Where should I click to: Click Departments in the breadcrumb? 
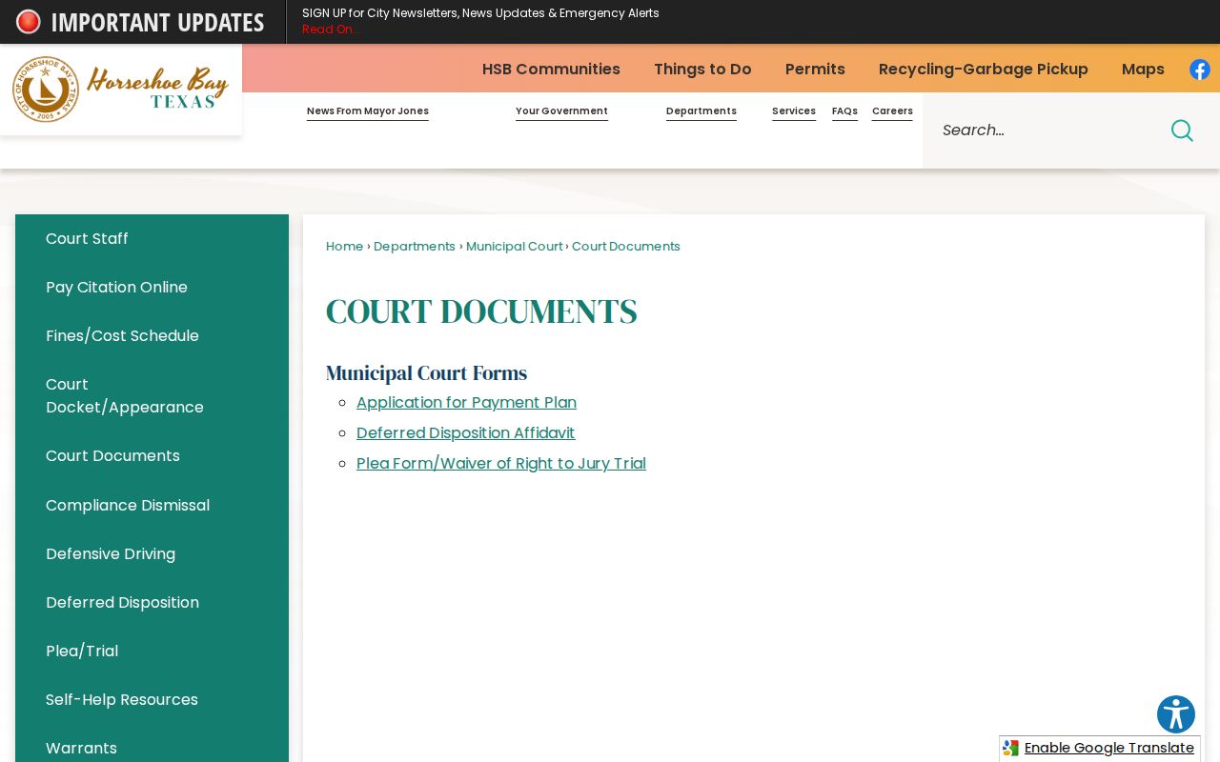415,246
